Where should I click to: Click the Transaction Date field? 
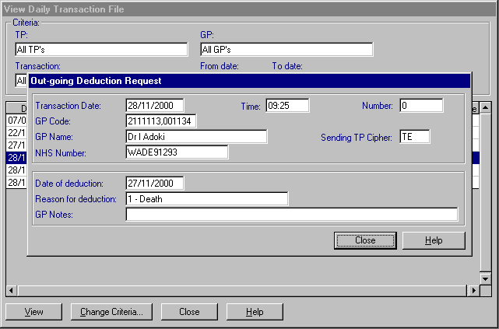pos(155,106)
